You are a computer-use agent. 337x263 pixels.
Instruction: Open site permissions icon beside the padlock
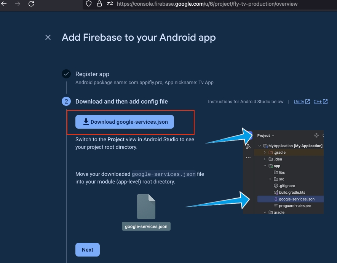(x=110, y=4)
